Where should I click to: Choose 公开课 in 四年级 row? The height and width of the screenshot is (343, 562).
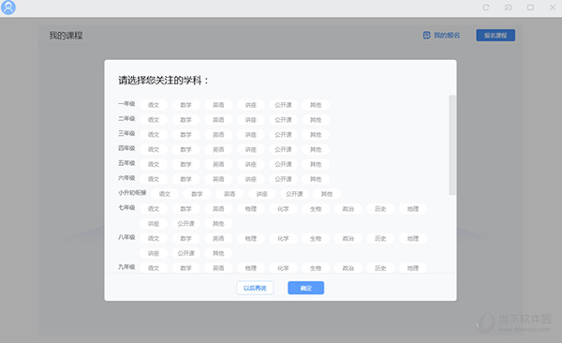click(283, 150)
